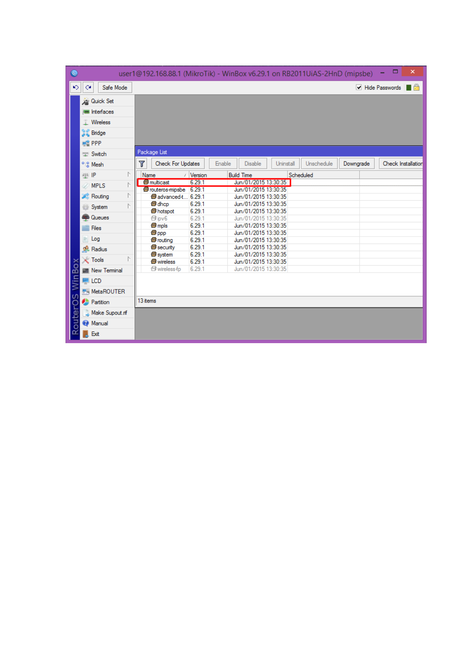Open the Switch icon in sidebar
Viewport: 459px width, 650px height.
pyautogui.click(x=86, y=154)
